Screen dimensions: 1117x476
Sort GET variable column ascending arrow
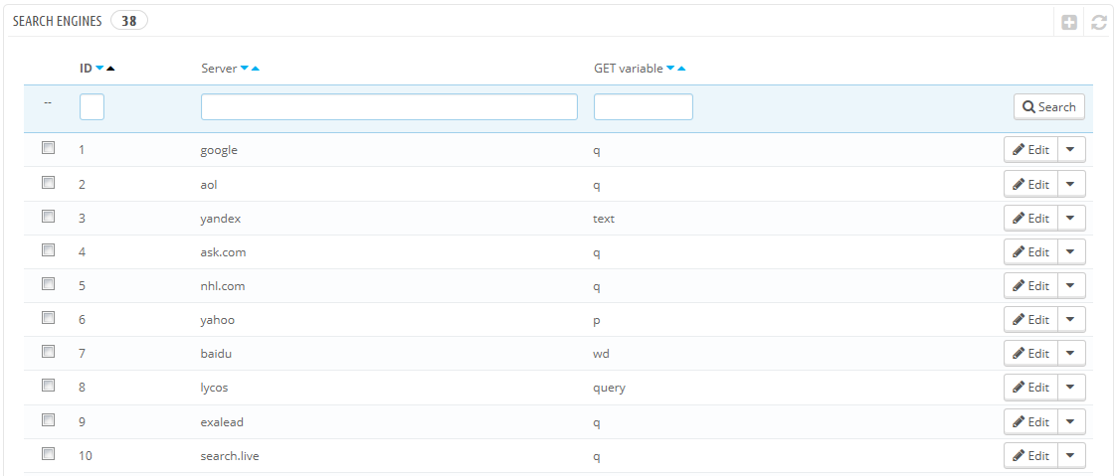681,69
